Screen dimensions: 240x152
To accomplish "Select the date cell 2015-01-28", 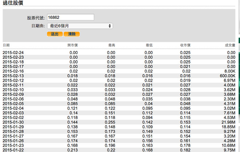I will (x=13, y=132).
